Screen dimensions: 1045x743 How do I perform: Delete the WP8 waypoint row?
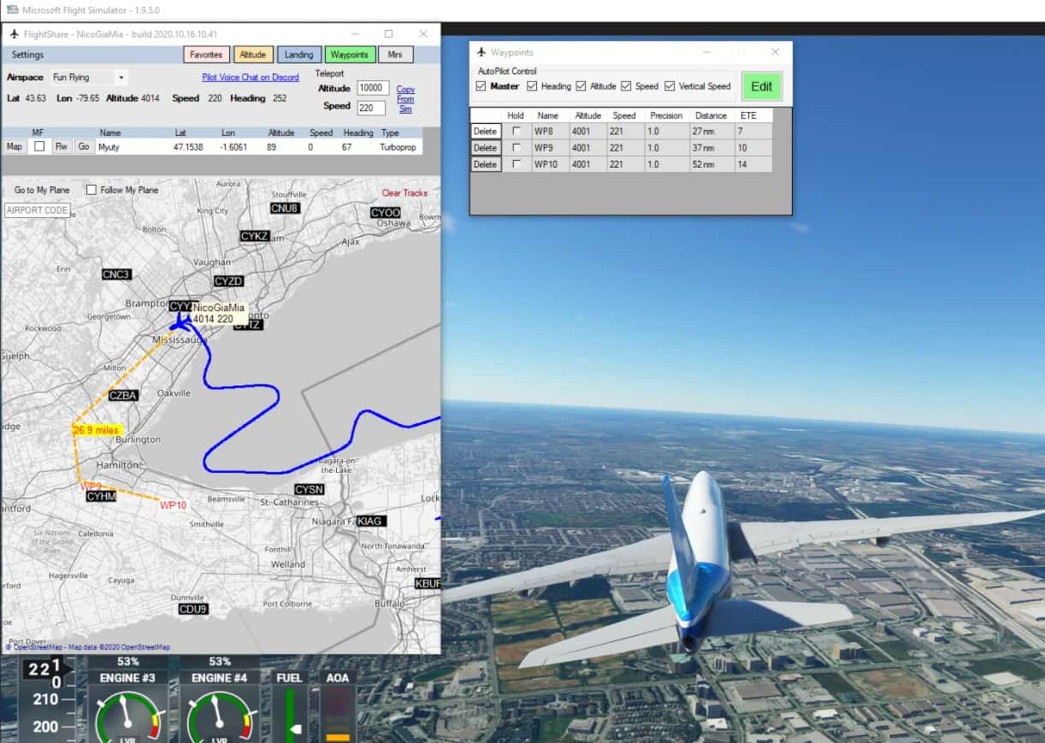point(485,131)
